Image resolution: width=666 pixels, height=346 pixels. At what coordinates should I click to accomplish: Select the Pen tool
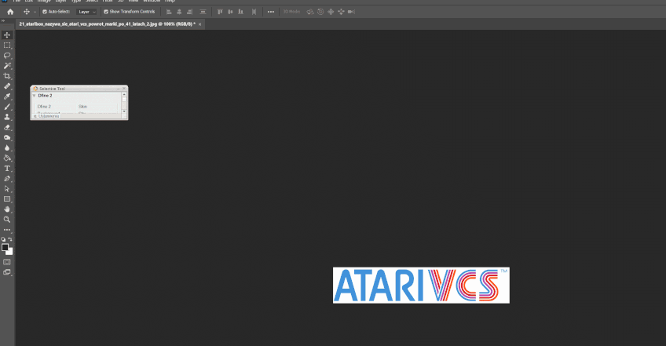tap(7, 179)
